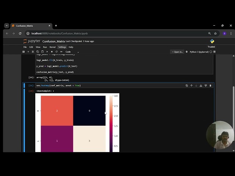
Task: Open the cell type Code dropdown
Action: 72,52
